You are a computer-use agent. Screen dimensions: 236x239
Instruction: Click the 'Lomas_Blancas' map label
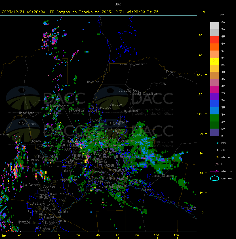tap(163, 176)
